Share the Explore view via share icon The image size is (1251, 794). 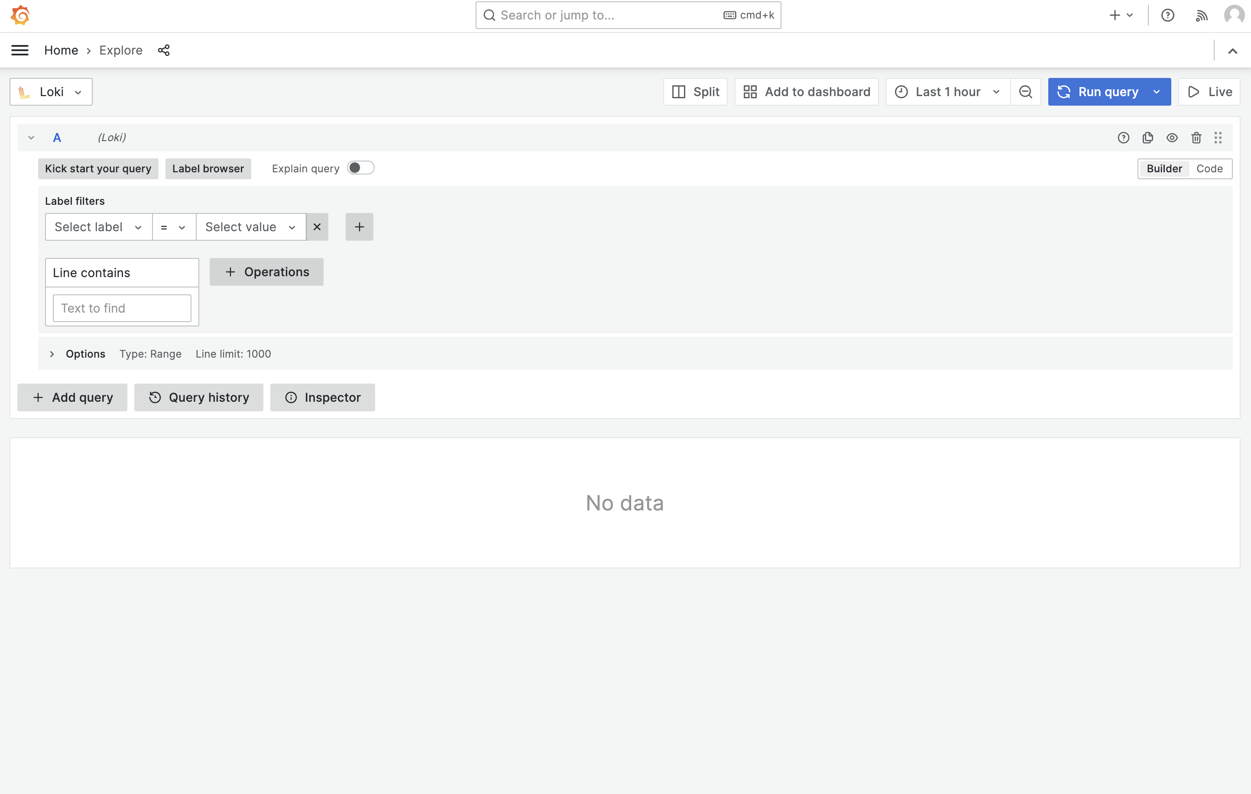[x=164, y=50]
